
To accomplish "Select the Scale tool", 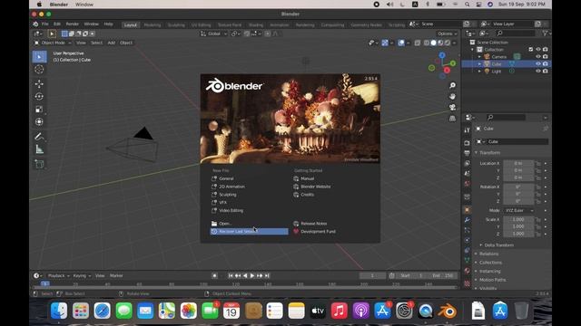I will coord(39,109).
